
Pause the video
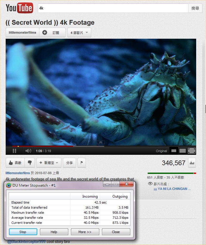(x=14, y=151)
